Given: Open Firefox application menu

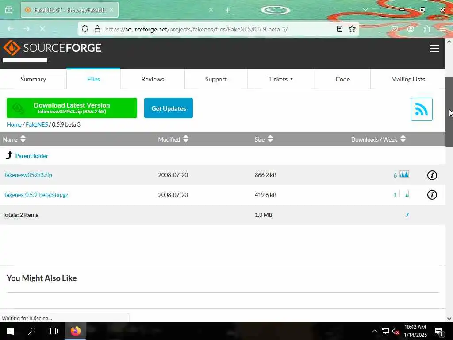Looking at the screenshot, I should tap(442, 29).
